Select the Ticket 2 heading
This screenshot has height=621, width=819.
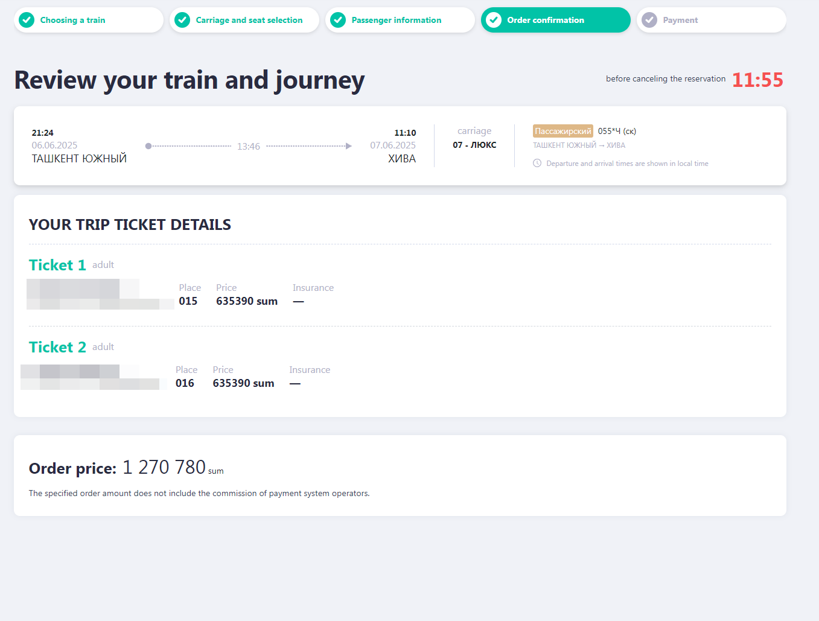pyautogui.click(x=57, y=347)
